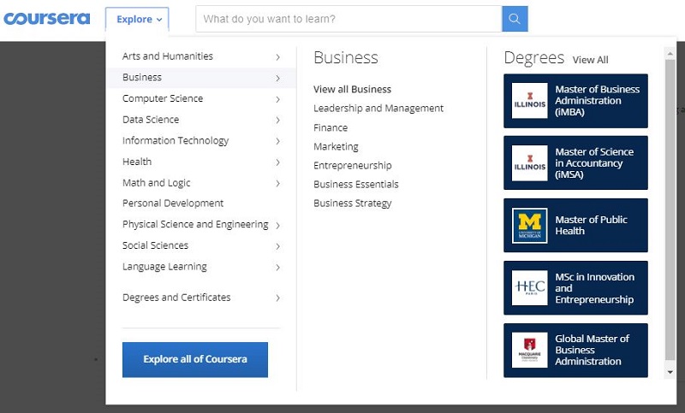The image size is (685, 413).
Task: Open View all Business link
Action: [x=352, y=90]
